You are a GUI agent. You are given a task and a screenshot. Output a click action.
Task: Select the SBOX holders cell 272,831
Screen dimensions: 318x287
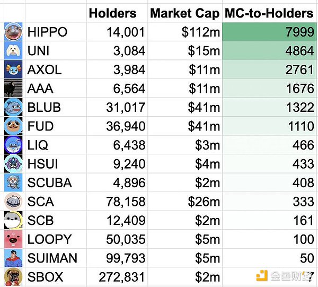pos(122,276)
